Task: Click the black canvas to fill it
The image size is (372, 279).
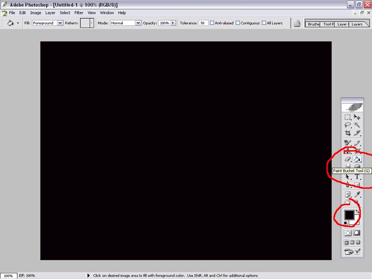Action: [x=186, y=151]
